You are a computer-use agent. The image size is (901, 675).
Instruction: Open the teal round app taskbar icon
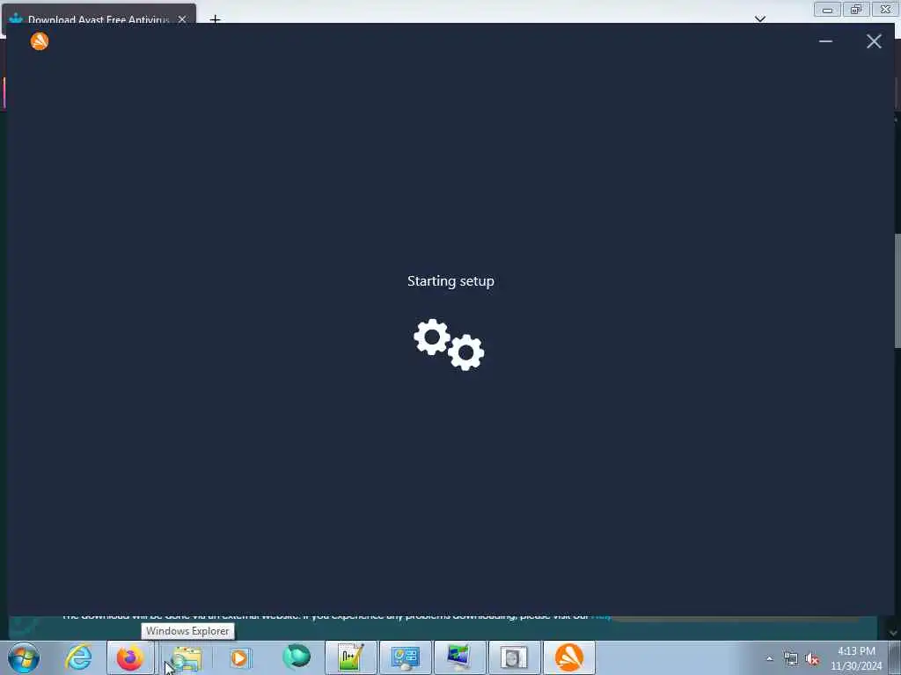296,657
